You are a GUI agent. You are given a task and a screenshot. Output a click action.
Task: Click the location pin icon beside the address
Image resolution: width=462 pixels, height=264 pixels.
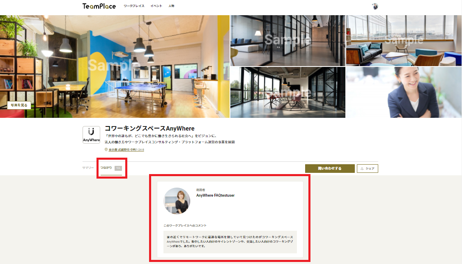pos(106,150)
